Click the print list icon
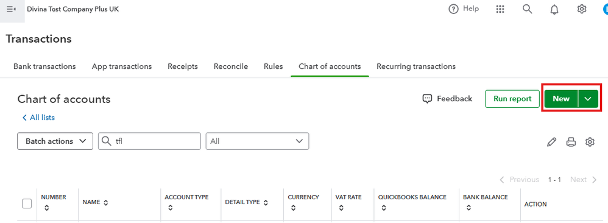Image resolution: width=608 pixels, height=223 pixels. pyautogui.click(x=571, y=142)
